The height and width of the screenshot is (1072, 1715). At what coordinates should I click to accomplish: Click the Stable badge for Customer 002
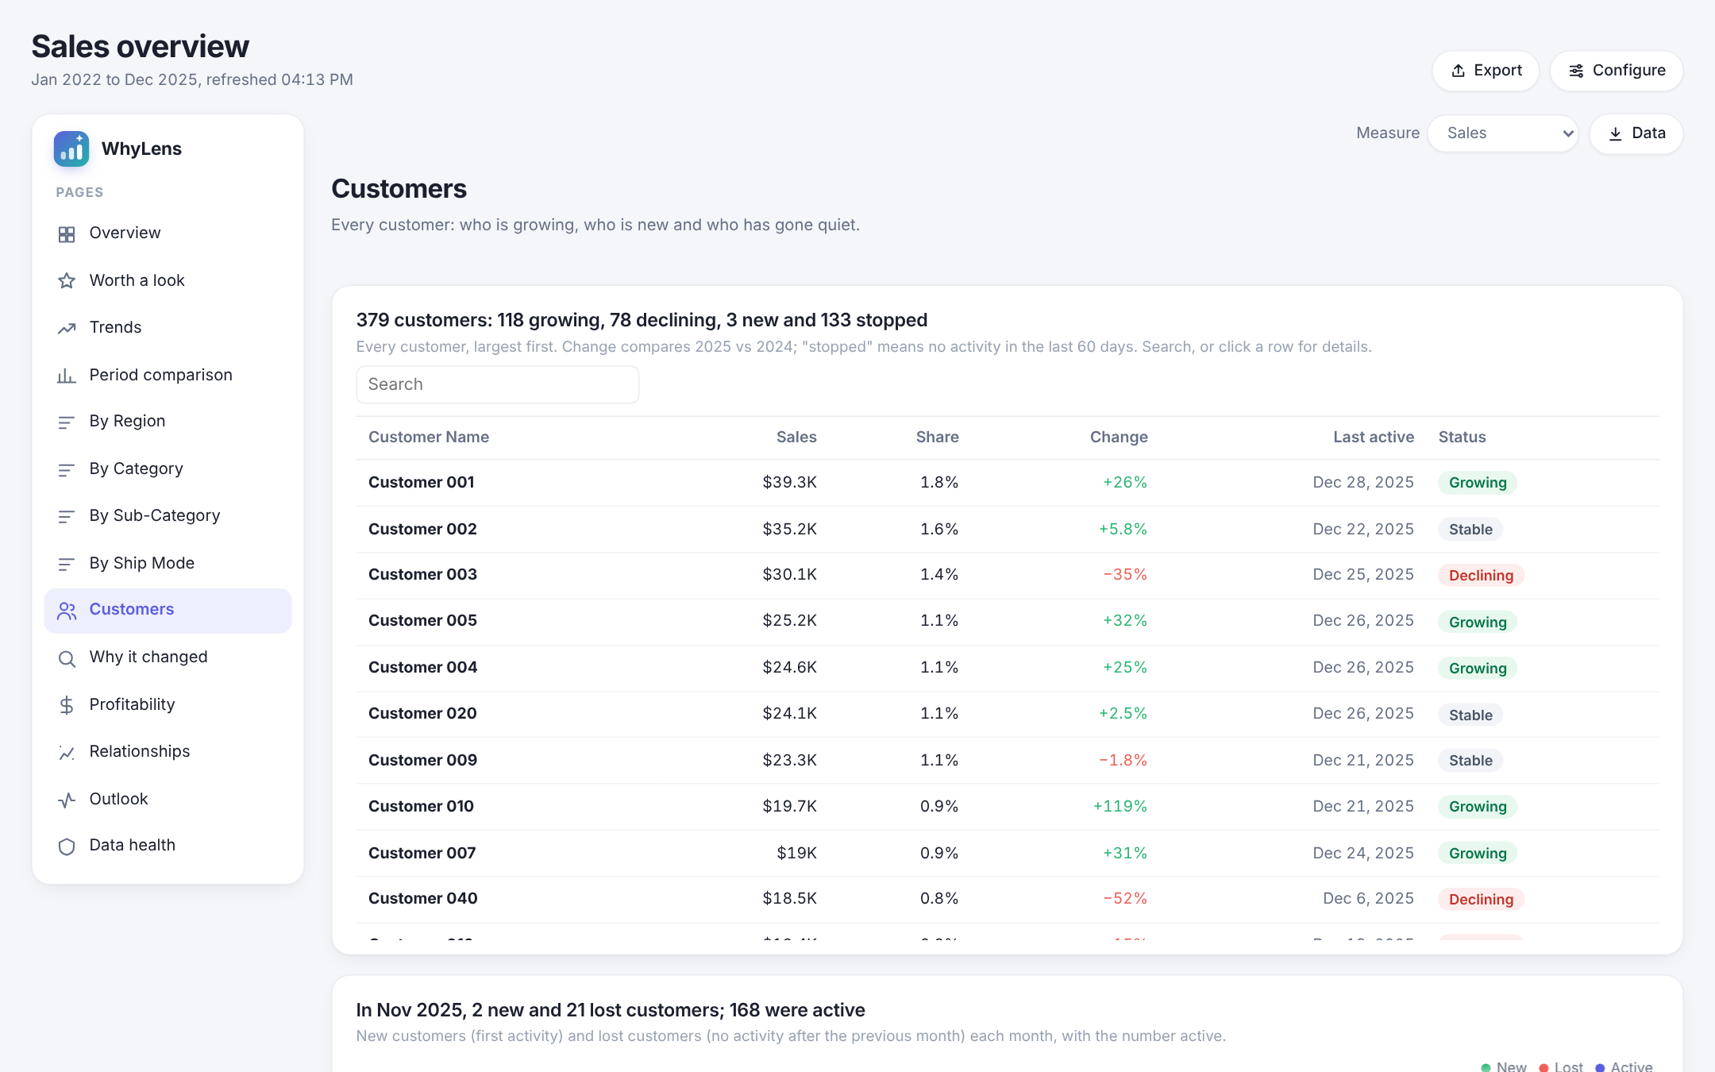pyautogui.click(x=1470, y=530)
